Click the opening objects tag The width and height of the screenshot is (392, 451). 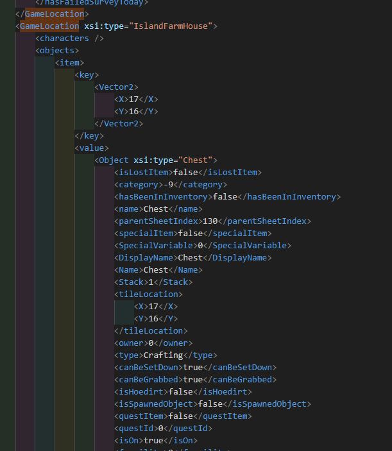tap(57, 51)
